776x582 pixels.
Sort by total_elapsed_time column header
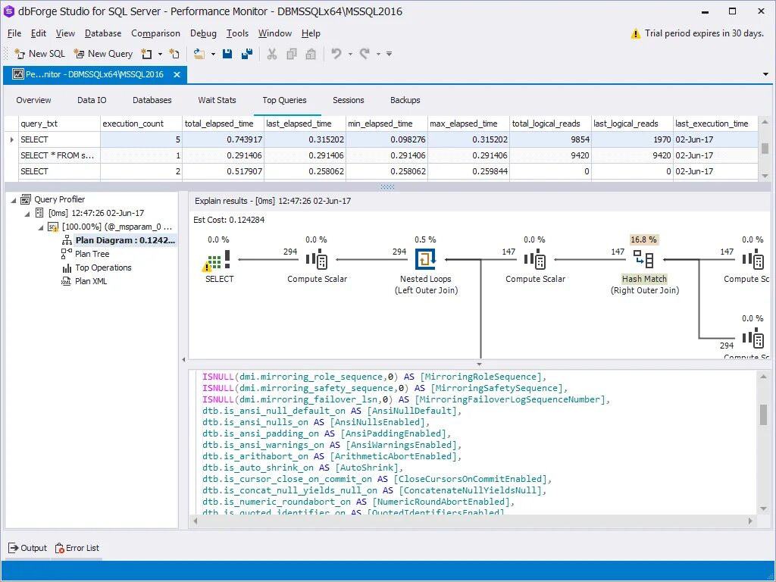point(223,124)
